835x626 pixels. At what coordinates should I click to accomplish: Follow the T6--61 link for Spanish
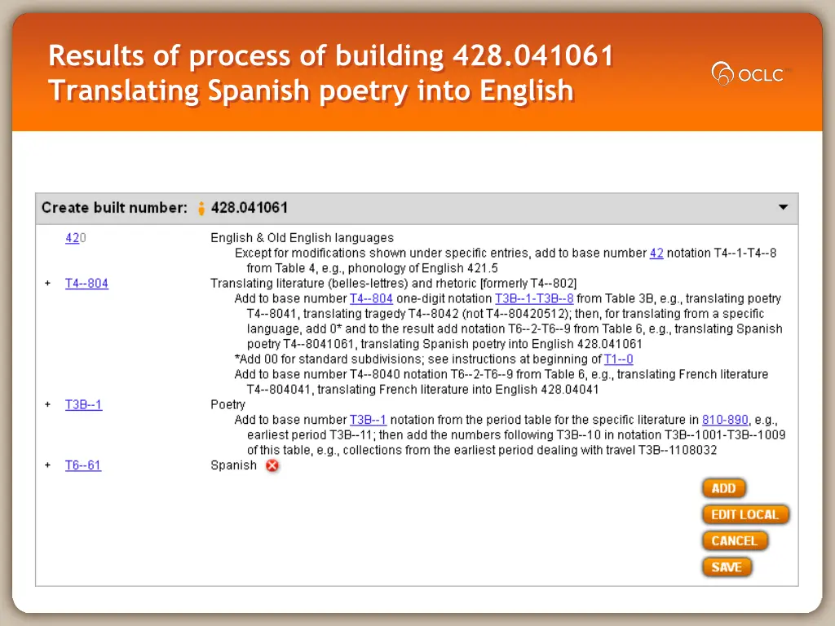(83, 465)
